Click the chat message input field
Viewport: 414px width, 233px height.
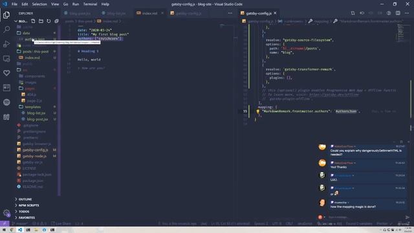(365, 217)
